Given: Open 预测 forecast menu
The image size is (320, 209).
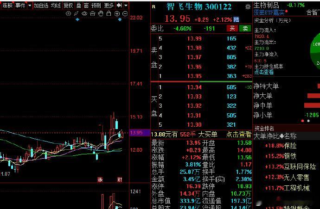Looking at the screenshot, I should (x=96, y=6).
